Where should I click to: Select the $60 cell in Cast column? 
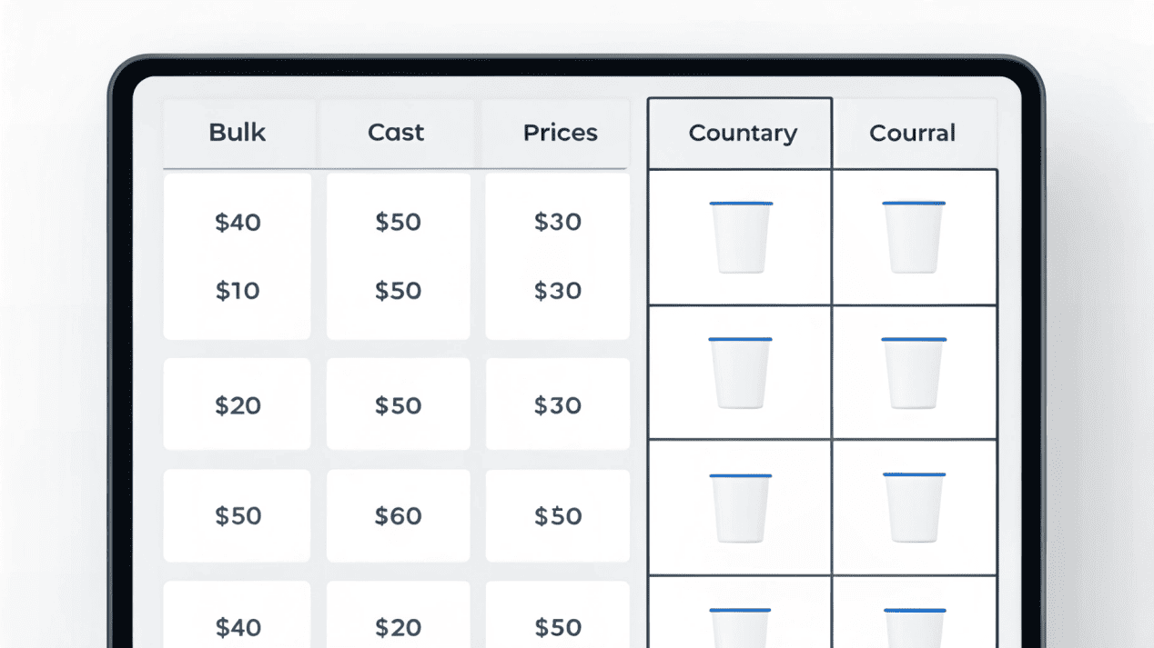399,516
